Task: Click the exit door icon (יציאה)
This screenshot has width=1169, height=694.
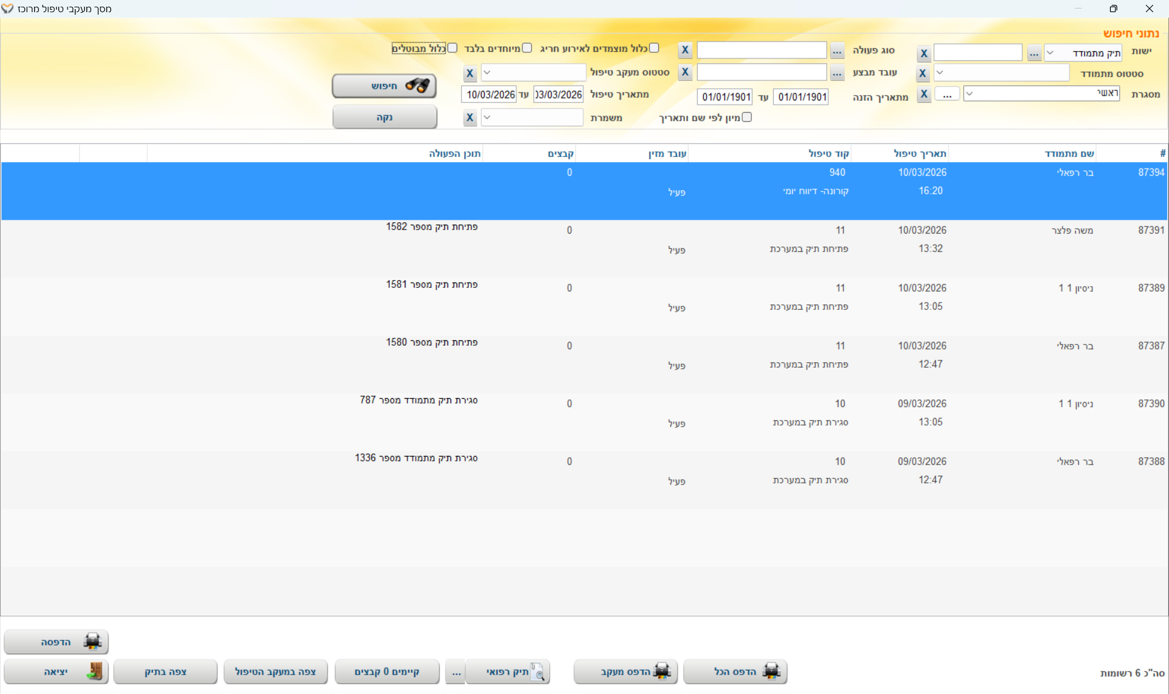Action: tap(94, 671)
